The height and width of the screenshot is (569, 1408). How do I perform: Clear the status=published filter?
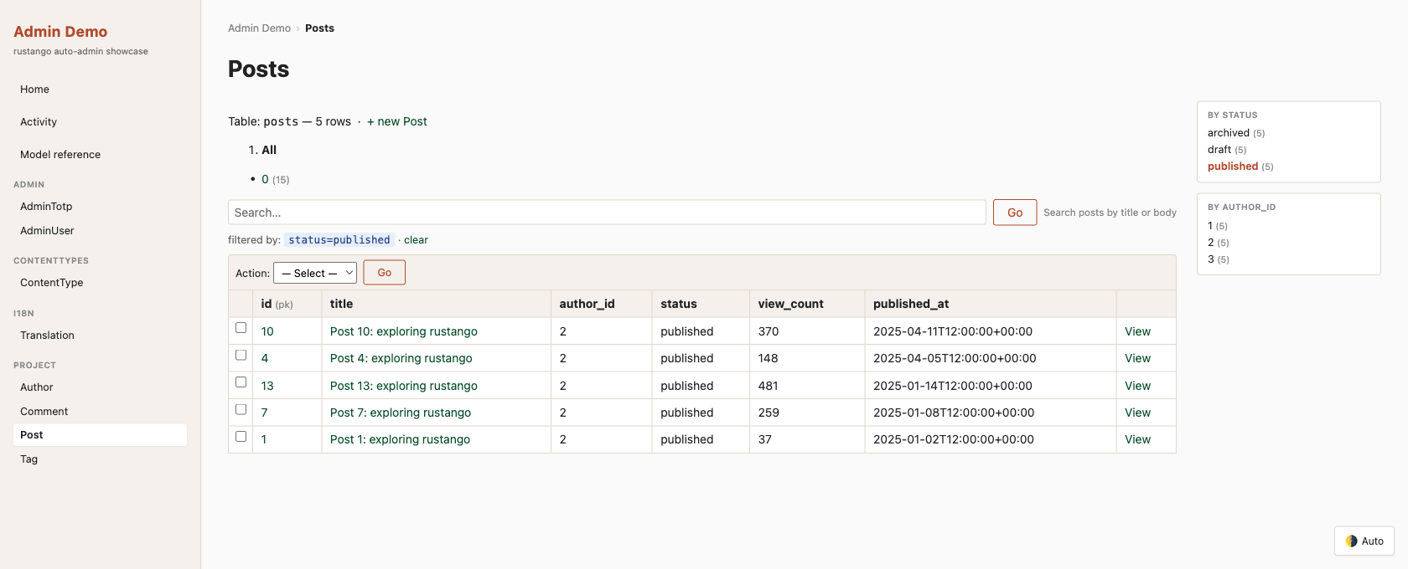[x=416, y=240]
